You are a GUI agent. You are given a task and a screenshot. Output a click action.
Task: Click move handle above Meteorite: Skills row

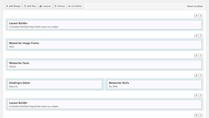pyautogui.click(x=201, y=75)
